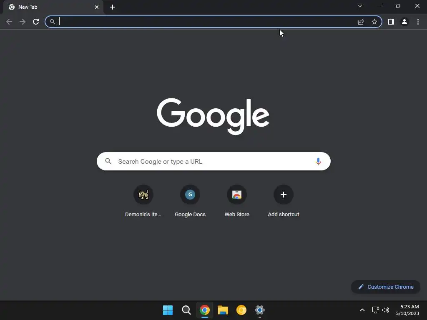Open File Explorer from taskbar
Image resolution: width=427 pixels, height=320 pixels.
pos(223,310)
